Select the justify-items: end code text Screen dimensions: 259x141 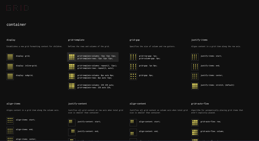(x=210, y=66)
